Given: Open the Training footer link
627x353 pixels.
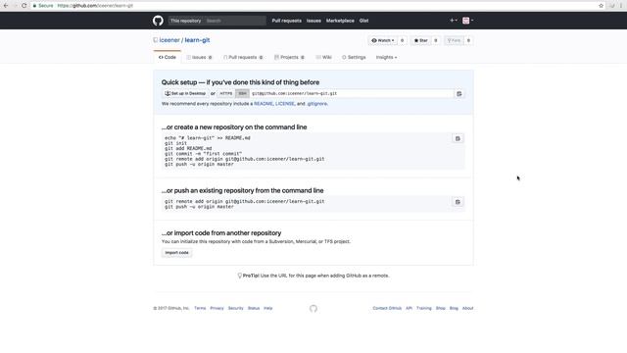Looking at the screenshot, I should [x=424, y=308].
